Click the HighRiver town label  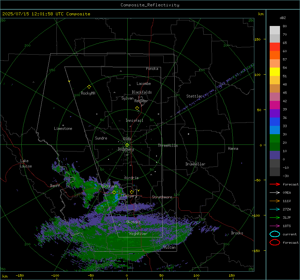(x=138, y=234)
